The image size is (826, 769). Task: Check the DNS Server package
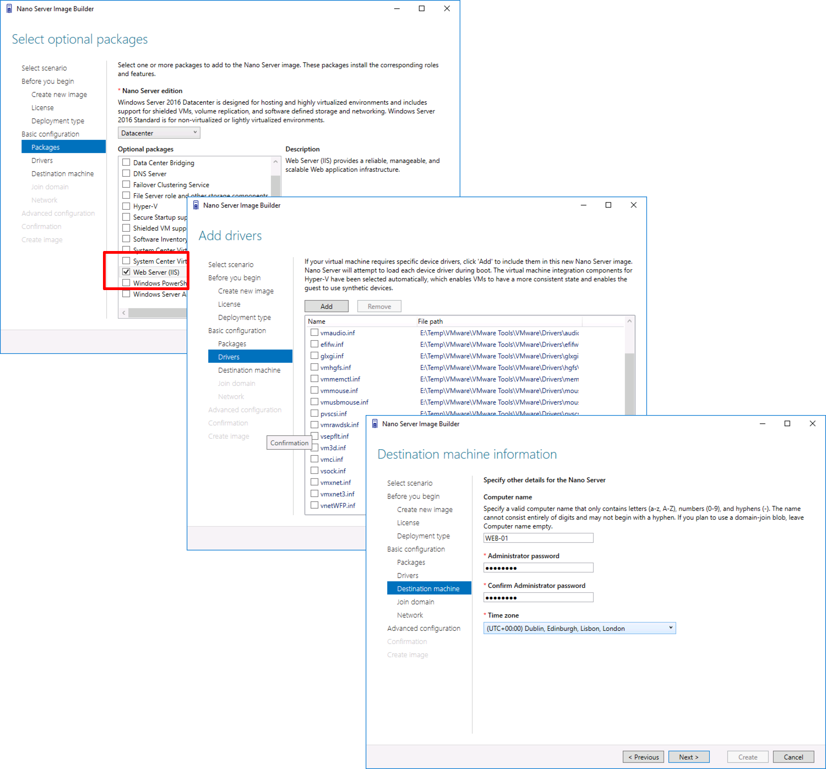[x=126, y=173]
